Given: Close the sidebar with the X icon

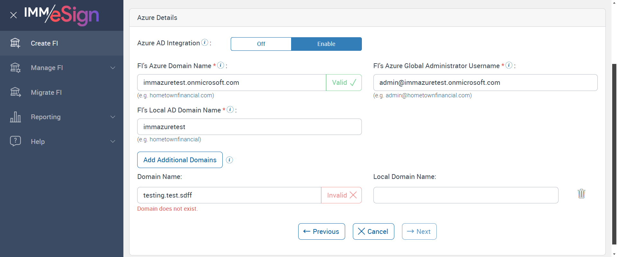Looking at the screenshot, I should pos(13,15).
